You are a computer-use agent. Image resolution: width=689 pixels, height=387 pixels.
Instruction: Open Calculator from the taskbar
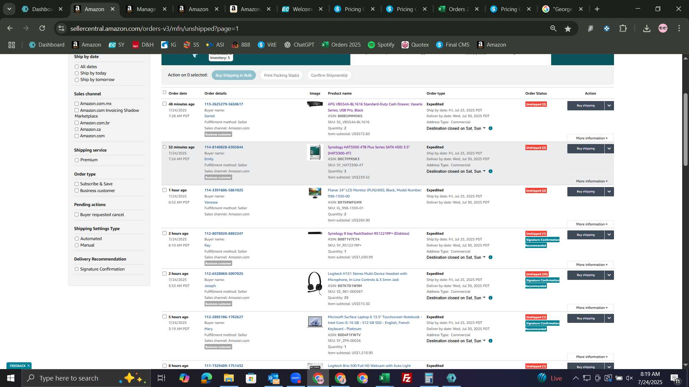pyautogui.click(x=429, y=378)
